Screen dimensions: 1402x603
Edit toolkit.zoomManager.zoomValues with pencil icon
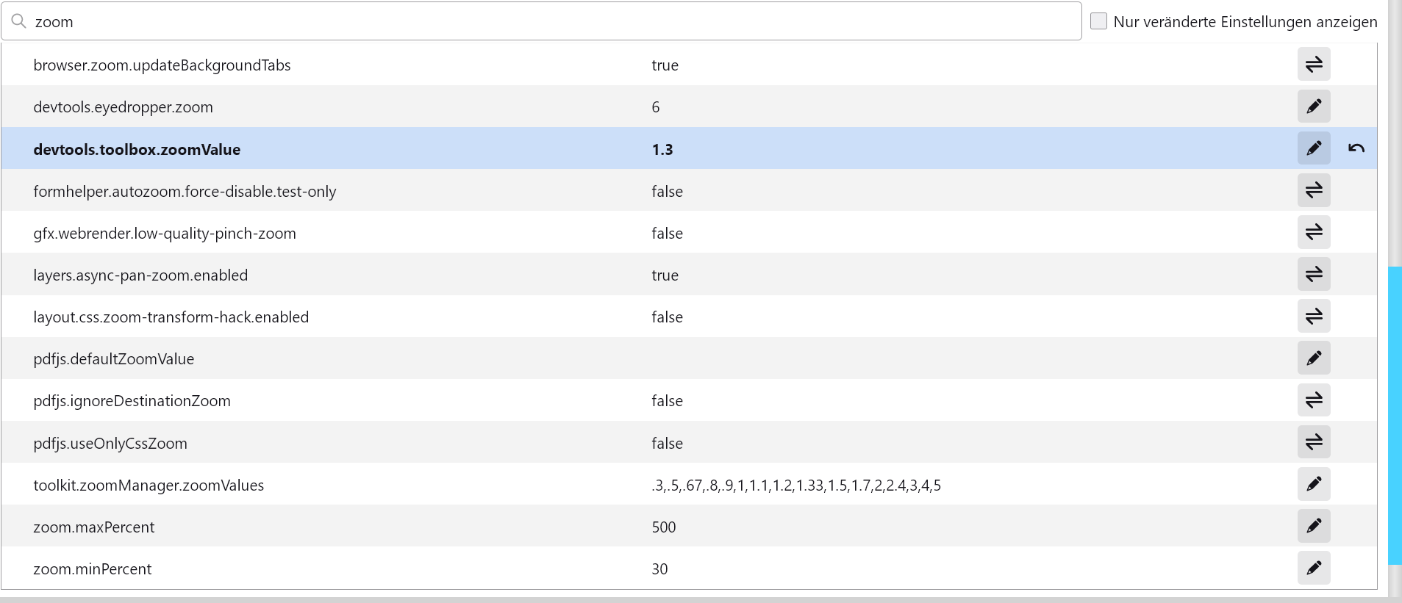pyautogui.click(x=1314, y=485)
